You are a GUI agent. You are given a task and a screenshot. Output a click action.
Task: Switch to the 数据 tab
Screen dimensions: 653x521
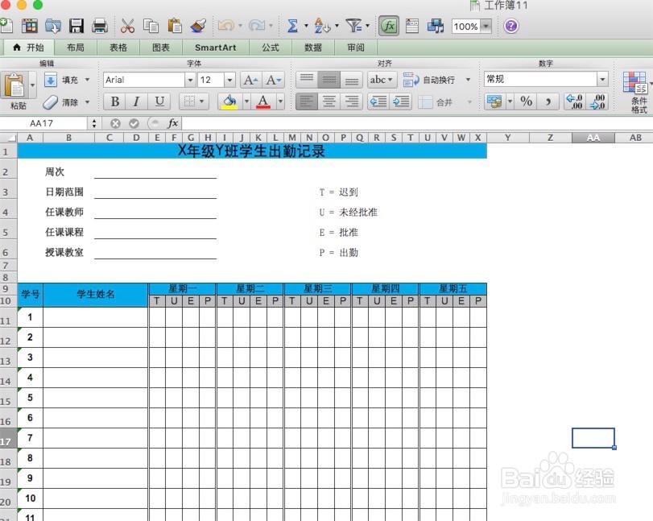coord(313,48)
